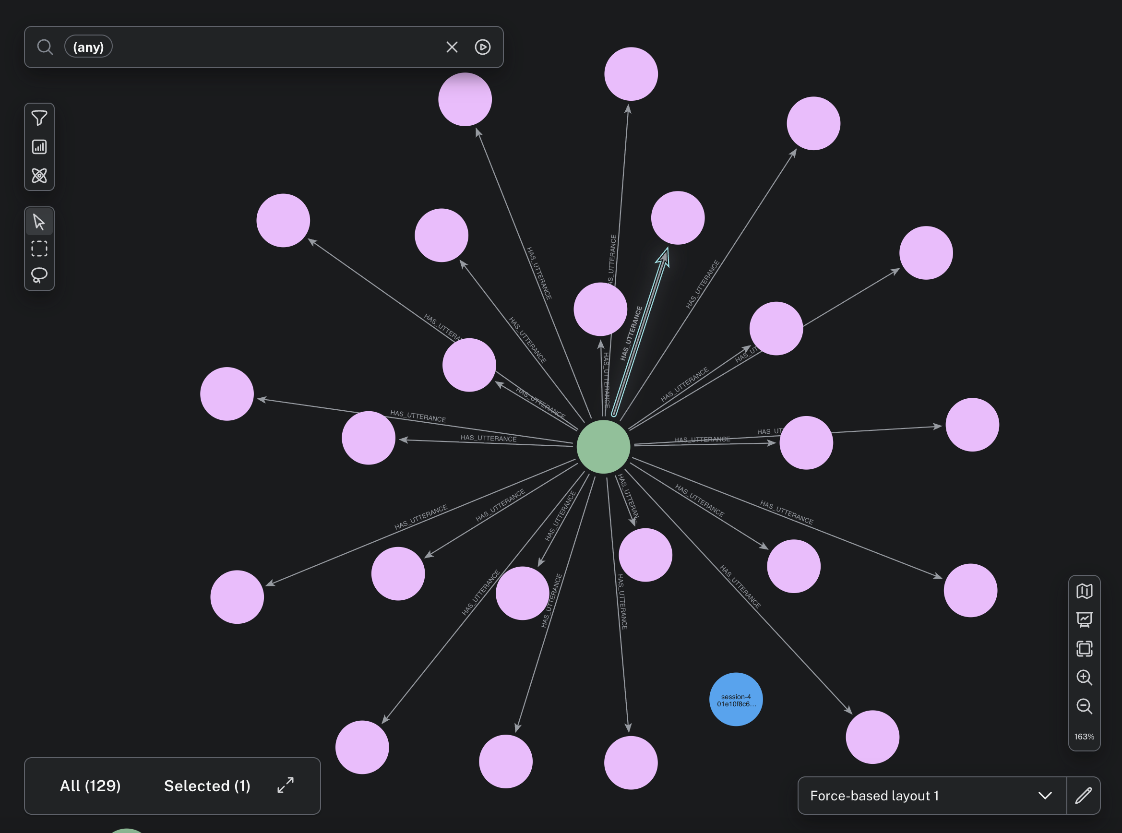Enter presentation mode icon
The image size is (1122, 833).
click(x=1084, y=619)
